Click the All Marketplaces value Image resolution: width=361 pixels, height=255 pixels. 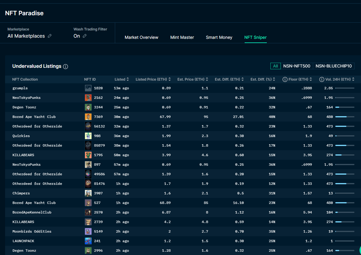click(26, 36)
